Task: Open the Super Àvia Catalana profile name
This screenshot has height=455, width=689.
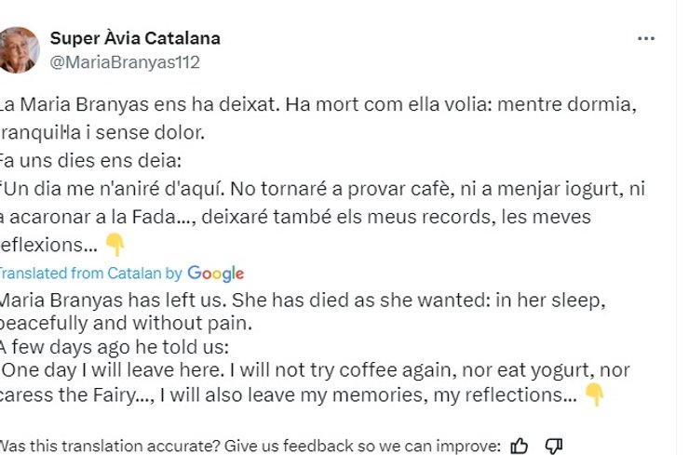Action: (x=135, y=39)
